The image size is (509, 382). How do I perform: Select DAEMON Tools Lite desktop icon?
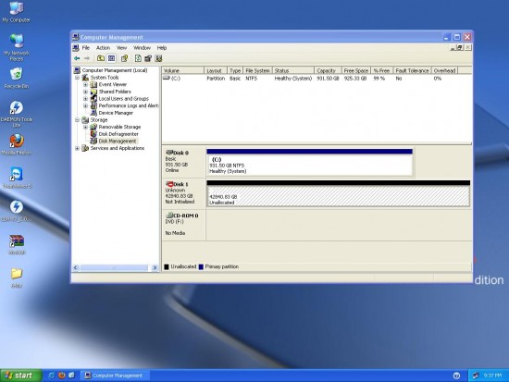[17, 114]
